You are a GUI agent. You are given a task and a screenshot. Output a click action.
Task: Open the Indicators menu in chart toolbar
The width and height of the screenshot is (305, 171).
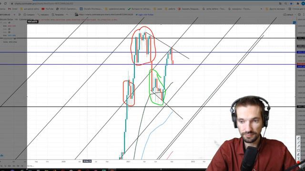pos(43,15)
